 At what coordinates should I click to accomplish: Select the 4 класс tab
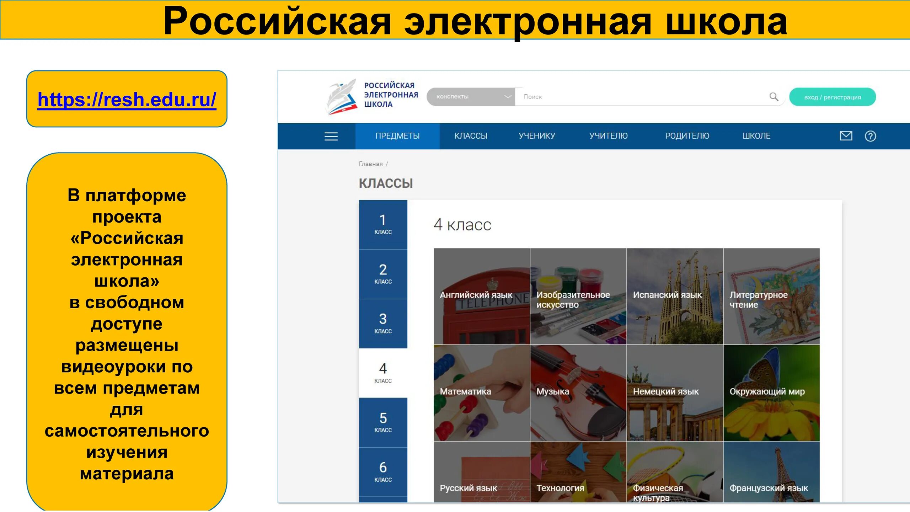click(x=383, y=373)
